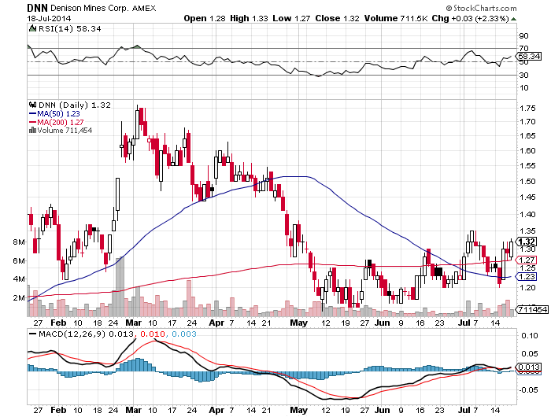Image resolution: width=551 pixels, height=417 pixels.
Task: Click the Volume 711,454 legend entry
Action: 65,131
